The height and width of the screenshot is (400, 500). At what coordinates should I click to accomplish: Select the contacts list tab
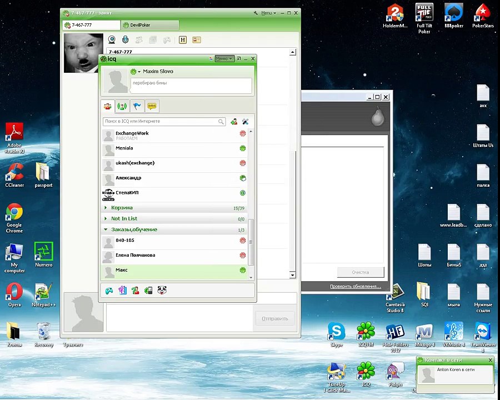tap(108, 106)
